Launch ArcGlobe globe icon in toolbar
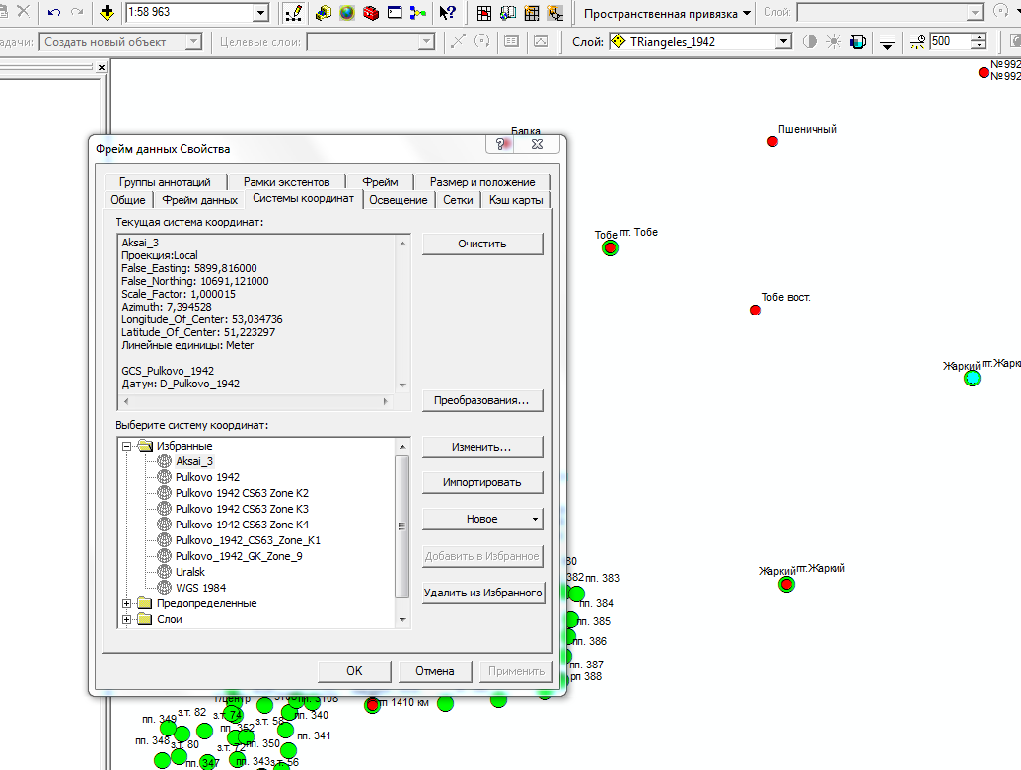The image size is (1021, 770). [346, 13]
